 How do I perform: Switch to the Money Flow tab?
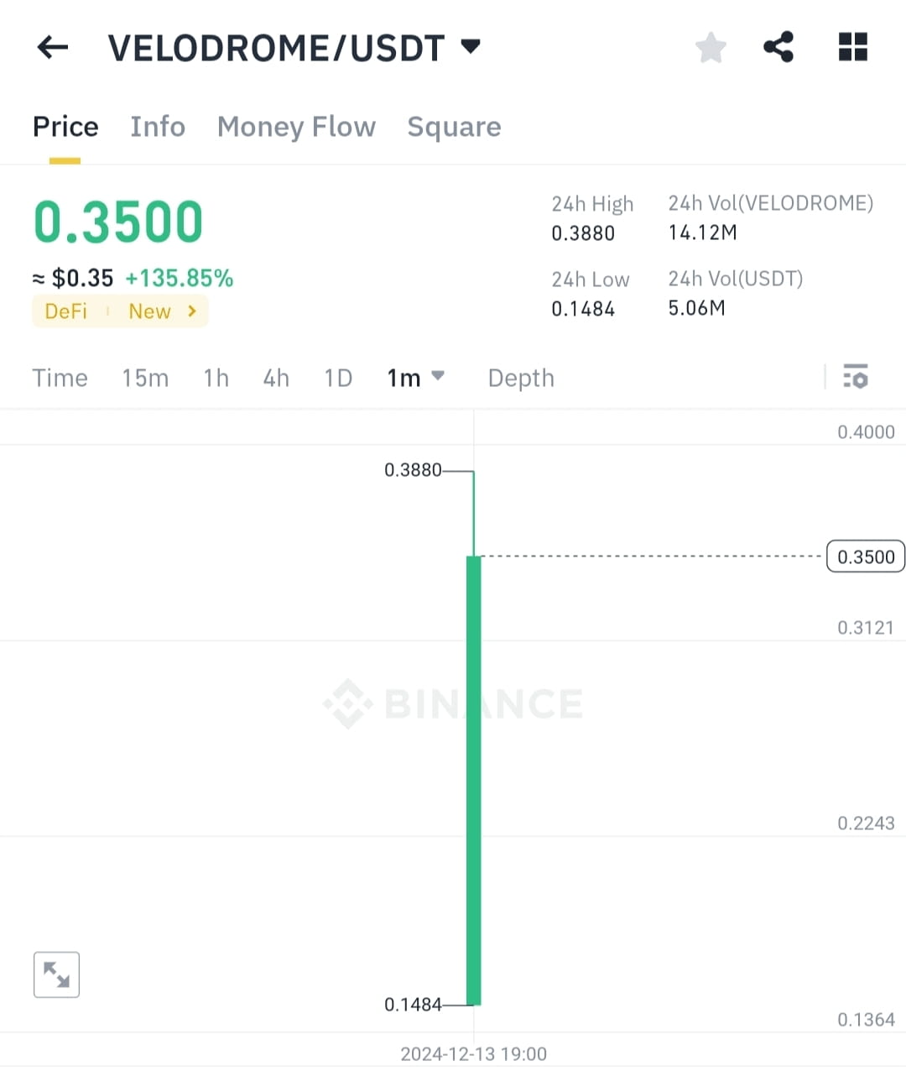[296, 127]
